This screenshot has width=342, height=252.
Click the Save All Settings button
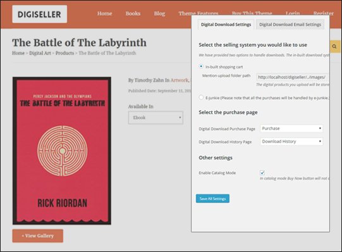[x=212, y=199]
